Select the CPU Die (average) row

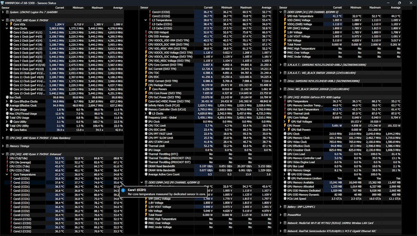62,162
